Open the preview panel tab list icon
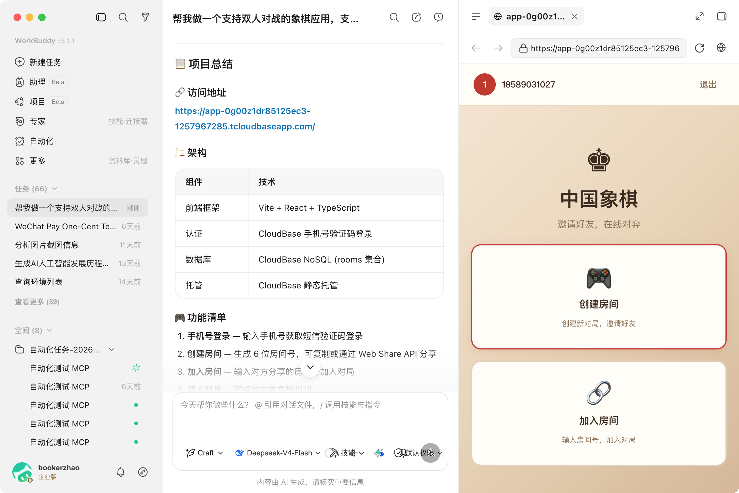This screenshot has height=493, width=739. pos(476,16)
